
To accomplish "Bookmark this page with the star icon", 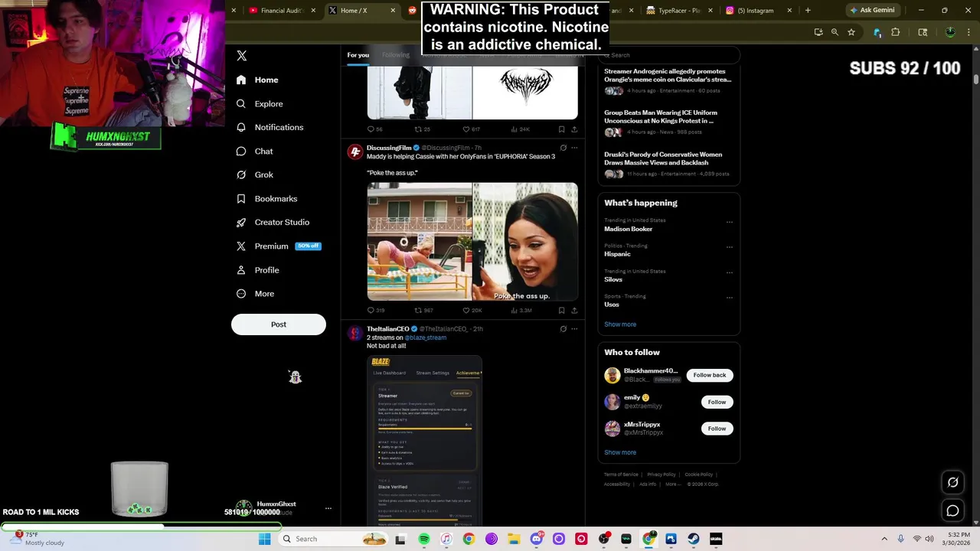I will point(851,32).
